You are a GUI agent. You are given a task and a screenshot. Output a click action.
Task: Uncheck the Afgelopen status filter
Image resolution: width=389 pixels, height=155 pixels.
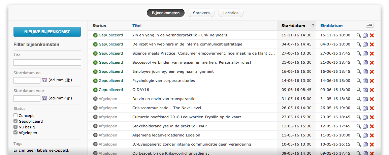pyautogui.click(x=15, y=133)
